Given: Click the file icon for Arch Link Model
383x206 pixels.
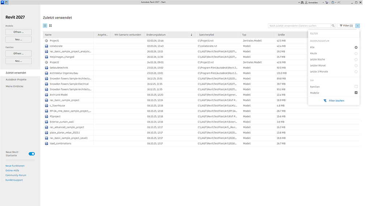Looking at the screenshot, I should pyautogui.click(x=46, y=95).
